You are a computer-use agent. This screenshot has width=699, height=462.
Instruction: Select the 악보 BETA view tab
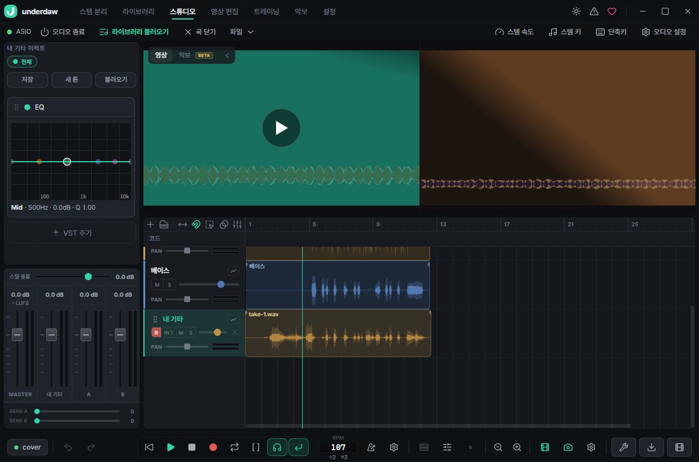point(195,55)
